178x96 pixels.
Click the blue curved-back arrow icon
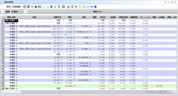[73, 7]
